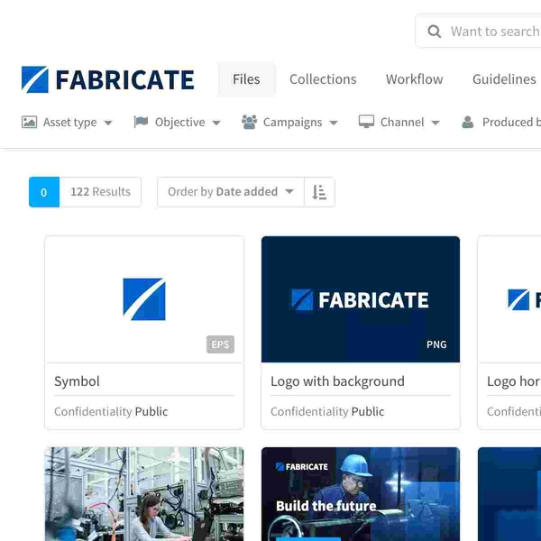Click the Produced by person icon

pyautogui.click(x=467, y=122)
